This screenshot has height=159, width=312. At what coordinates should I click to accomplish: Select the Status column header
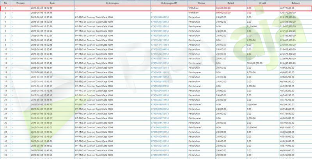pos(201,3)
